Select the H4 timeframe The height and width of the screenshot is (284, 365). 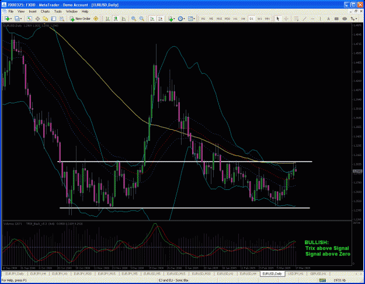[244, 19]
